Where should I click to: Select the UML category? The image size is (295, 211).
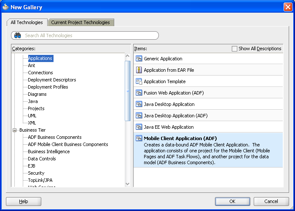click(x=32, y=116)
